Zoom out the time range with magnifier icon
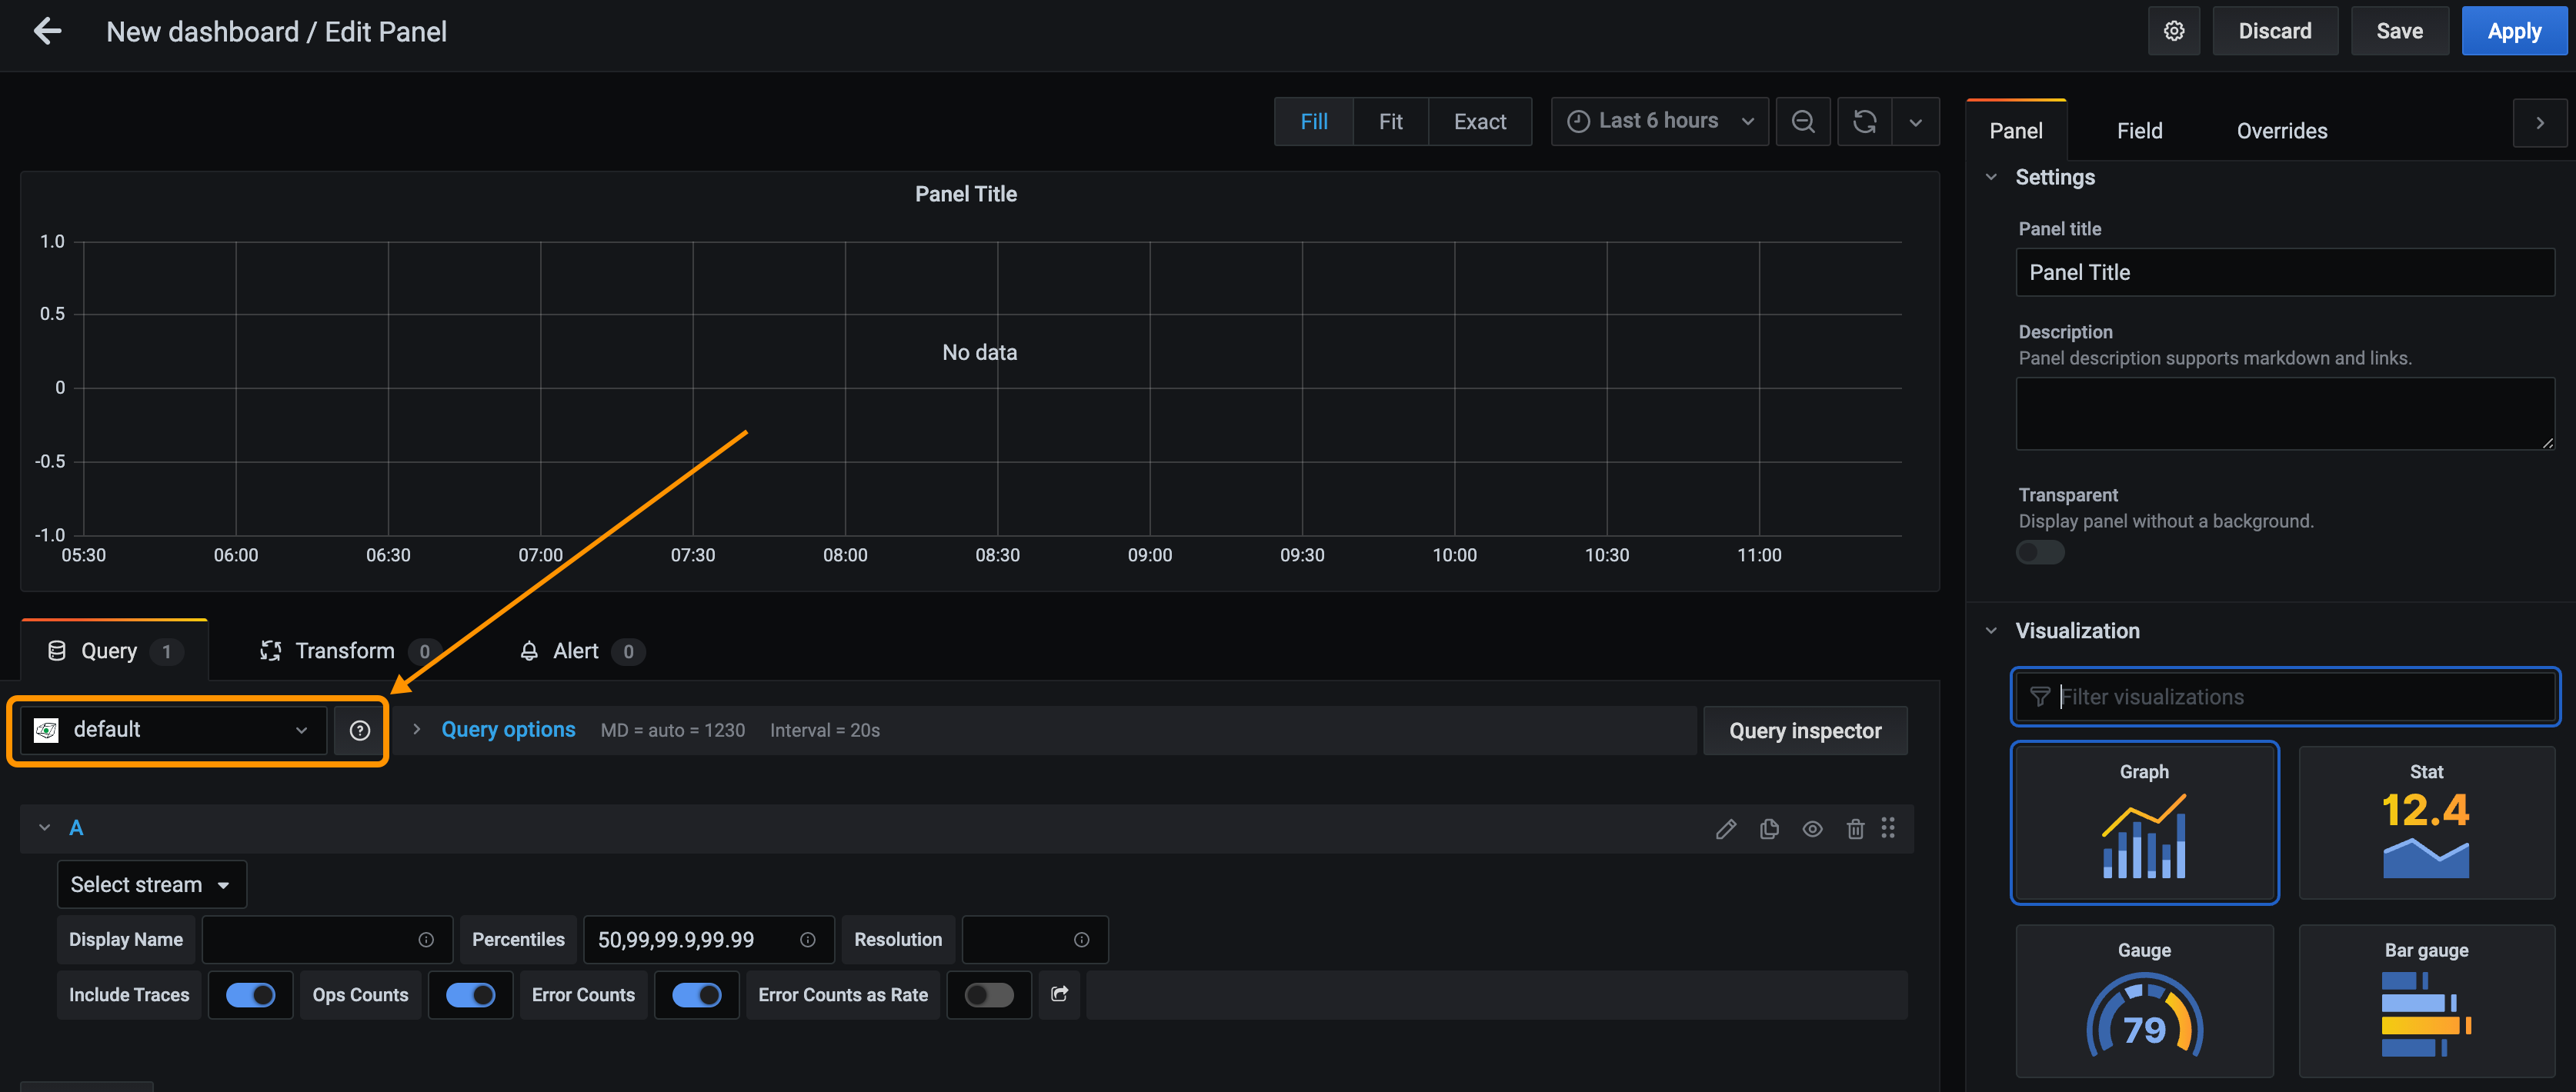Viewport: 2576px width, 1092px height. (1803, 121)
